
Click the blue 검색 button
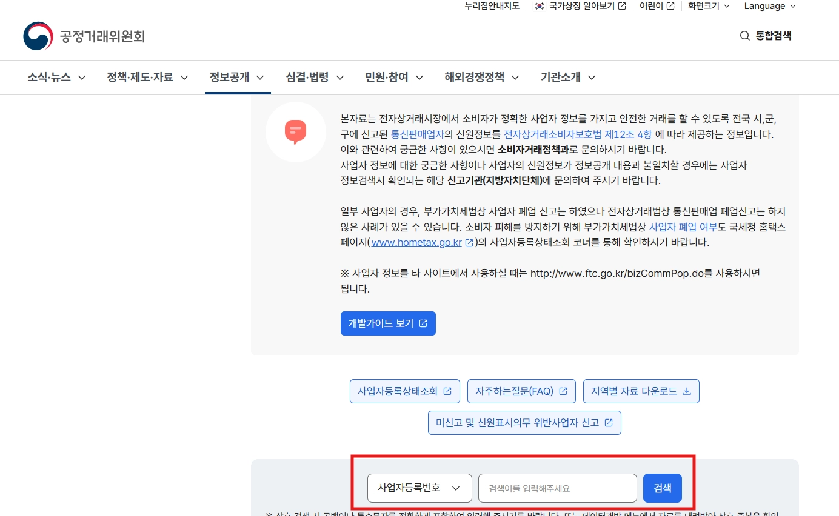[x=663, y=488]
